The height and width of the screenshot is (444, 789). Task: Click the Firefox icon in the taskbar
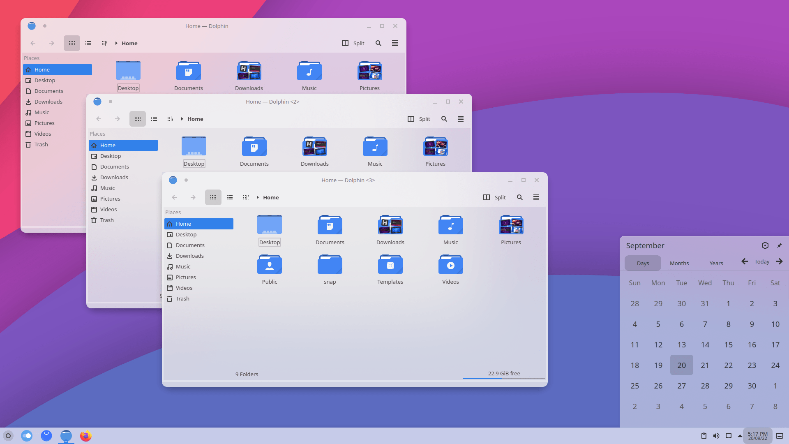coord(85,435)
